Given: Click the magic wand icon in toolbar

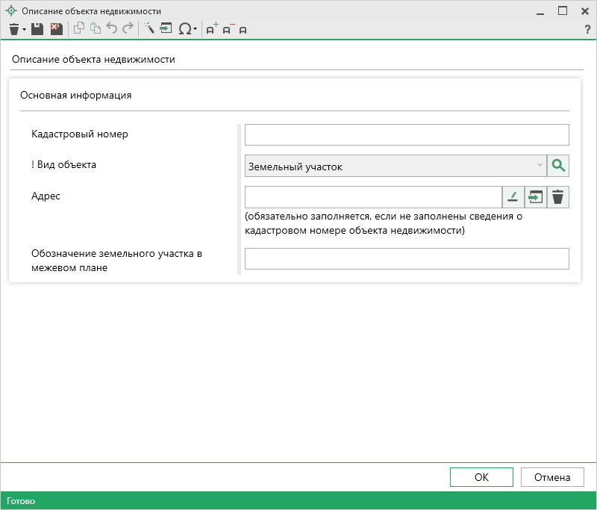Looking at the screenshot, I should click(149, 29).
